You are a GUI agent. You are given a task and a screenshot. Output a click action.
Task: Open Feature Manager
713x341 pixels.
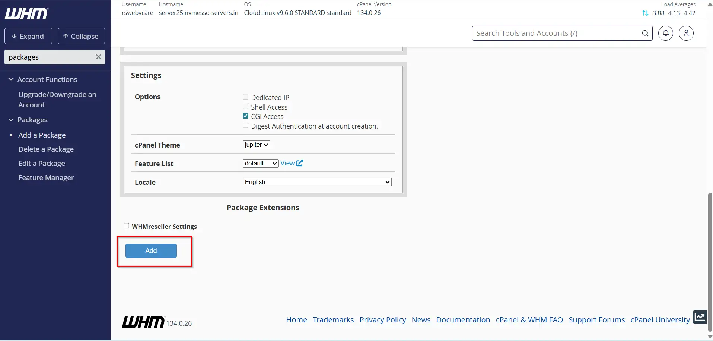coord(46,177)
